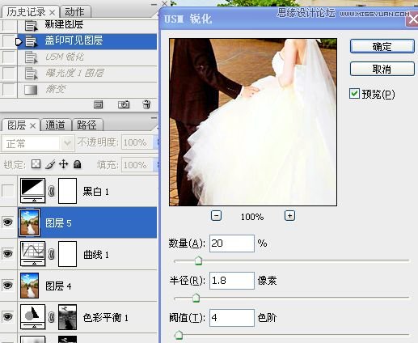This screenshot has height=343, width=418.
Task: Click the 数量 amount slider handle
Action: coord(198,260)
